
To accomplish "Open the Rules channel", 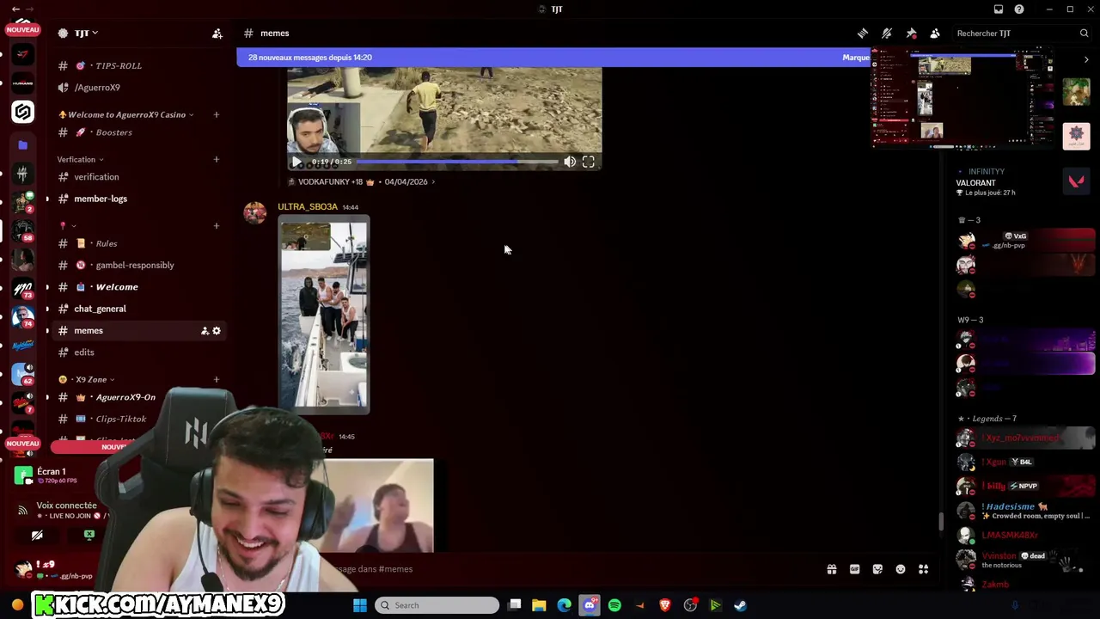I will point(107,243).
